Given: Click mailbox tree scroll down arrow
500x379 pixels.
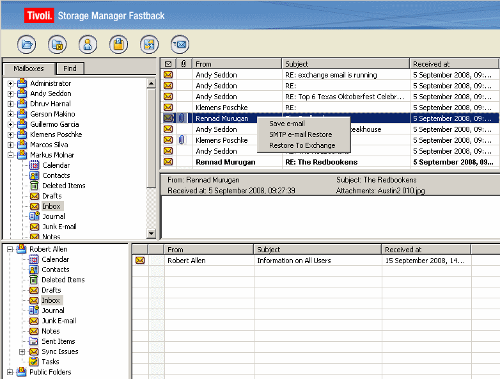Looking at the screenshot, I should tap(151, 234).
